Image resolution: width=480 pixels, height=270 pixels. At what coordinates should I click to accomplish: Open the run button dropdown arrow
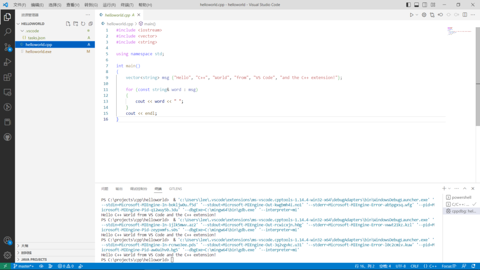point(417,15)
